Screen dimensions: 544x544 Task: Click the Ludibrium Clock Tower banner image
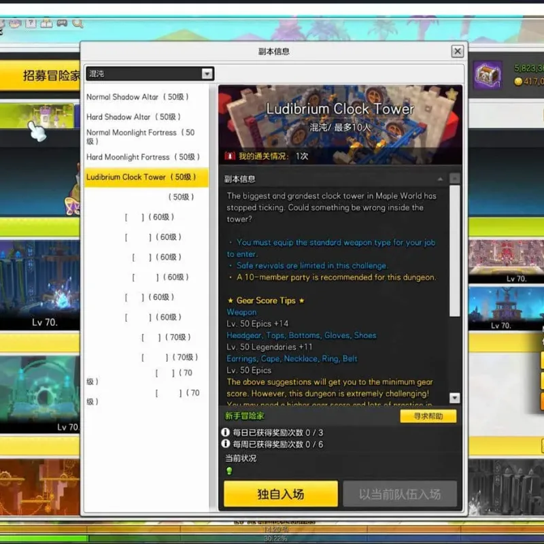point(341,124)
